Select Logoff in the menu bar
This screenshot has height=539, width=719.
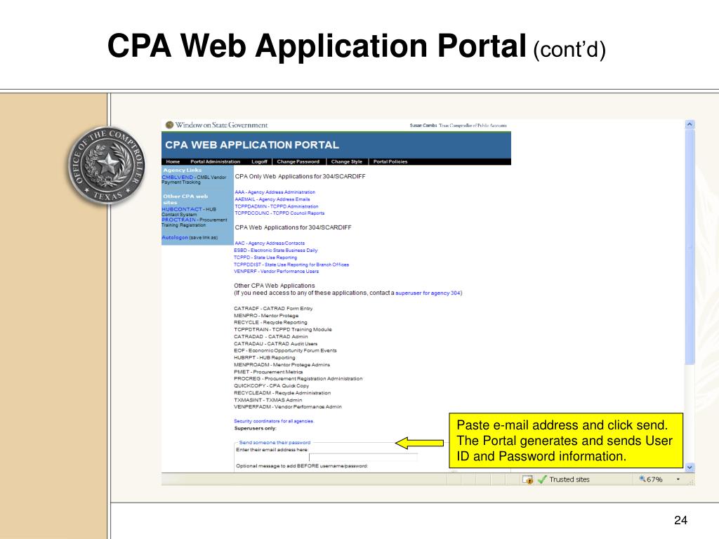[x=259, y=162]
